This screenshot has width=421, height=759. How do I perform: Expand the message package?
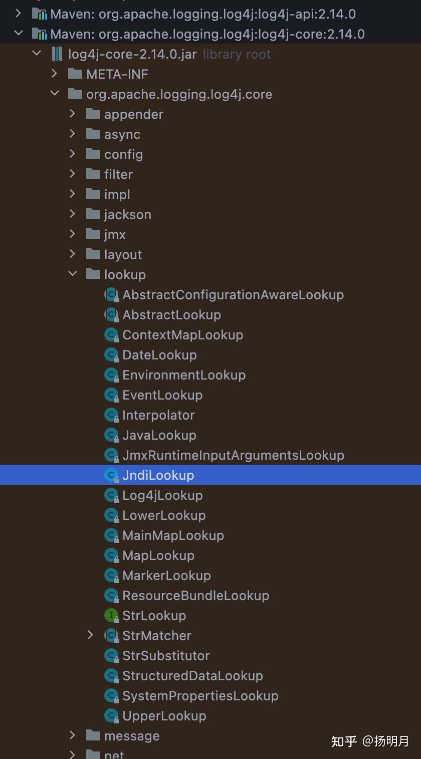click(73, 735)
